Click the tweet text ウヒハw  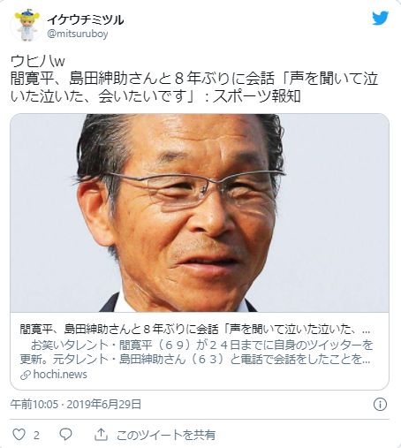point(37,61)
